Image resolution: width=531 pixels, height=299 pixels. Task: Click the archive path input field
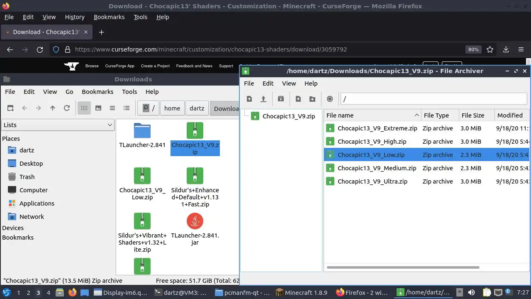(434, 99)
